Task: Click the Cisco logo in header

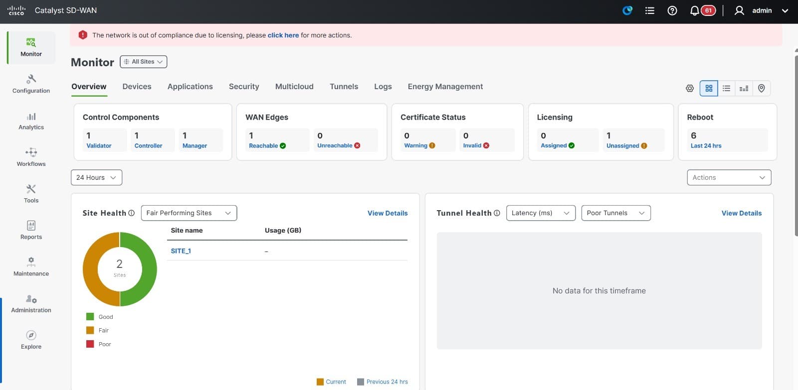Action: click(x=16, y=10)
